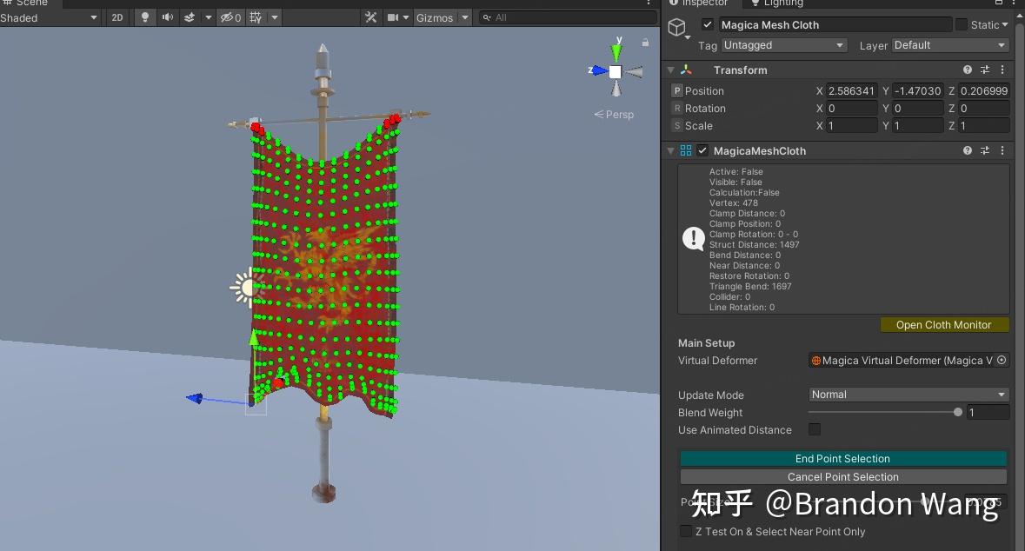
Task: Click the Scene view search field
Action: pyautogui.click(x=568, y=17)
